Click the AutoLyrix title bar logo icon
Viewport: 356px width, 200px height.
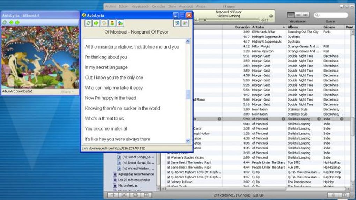(x=84, y=15)
